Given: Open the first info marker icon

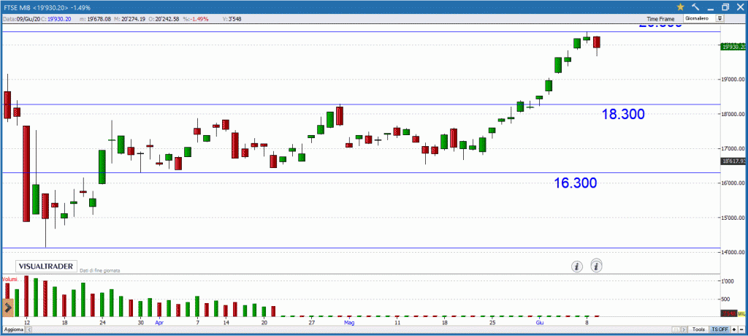Looking at the screenshot, I should [577, 267].
